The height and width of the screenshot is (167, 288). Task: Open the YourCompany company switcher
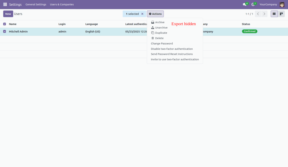[268, 4]
